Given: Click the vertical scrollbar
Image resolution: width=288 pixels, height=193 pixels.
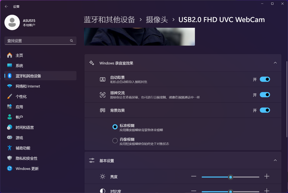Looking at the screenshot, I should (287, 99).
